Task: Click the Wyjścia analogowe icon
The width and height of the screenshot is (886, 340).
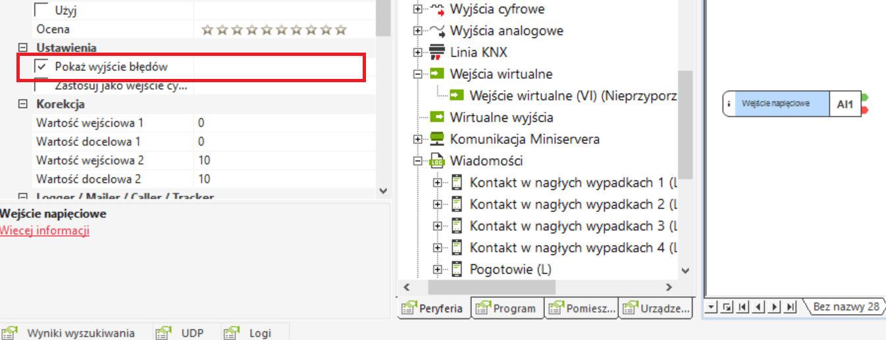Action: tap(437, 30)
